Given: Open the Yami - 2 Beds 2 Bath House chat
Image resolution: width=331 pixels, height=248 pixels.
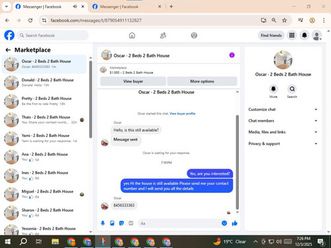Looking at the screenshot, I should click(44, 138).
